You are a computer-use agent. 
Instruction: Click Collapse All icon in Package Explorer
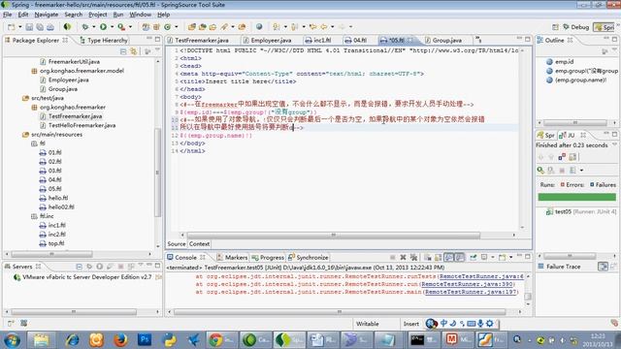(x=123, y=51)
